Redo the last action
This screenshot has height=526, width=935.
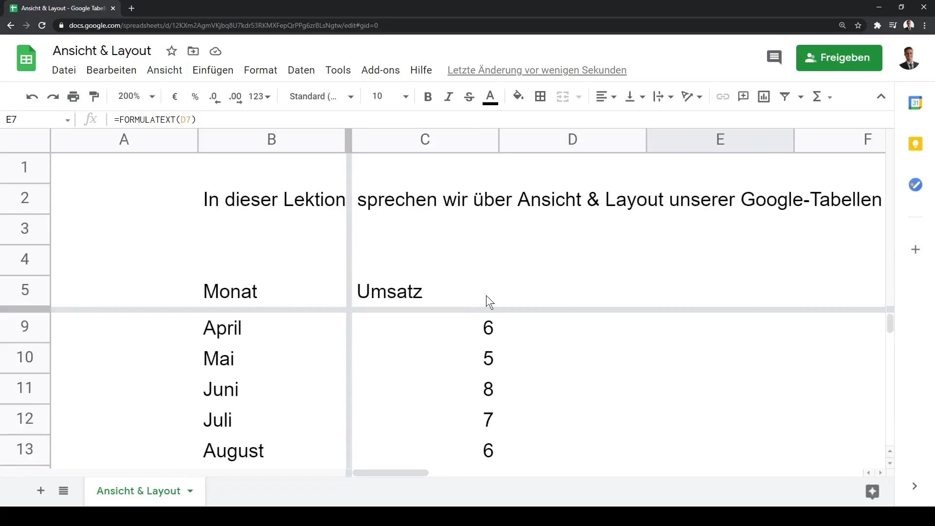click(x=53, y=96)
